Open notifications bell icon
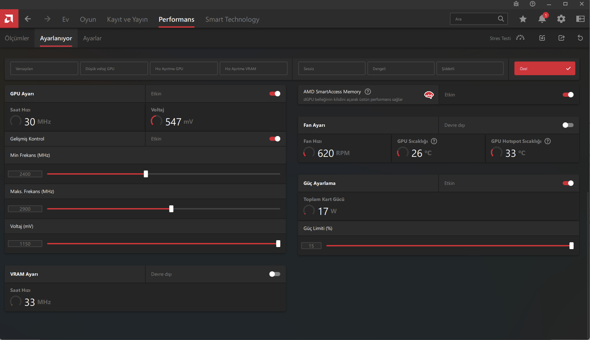Screen dimensions: 590x340 click(x=542, y=19)
